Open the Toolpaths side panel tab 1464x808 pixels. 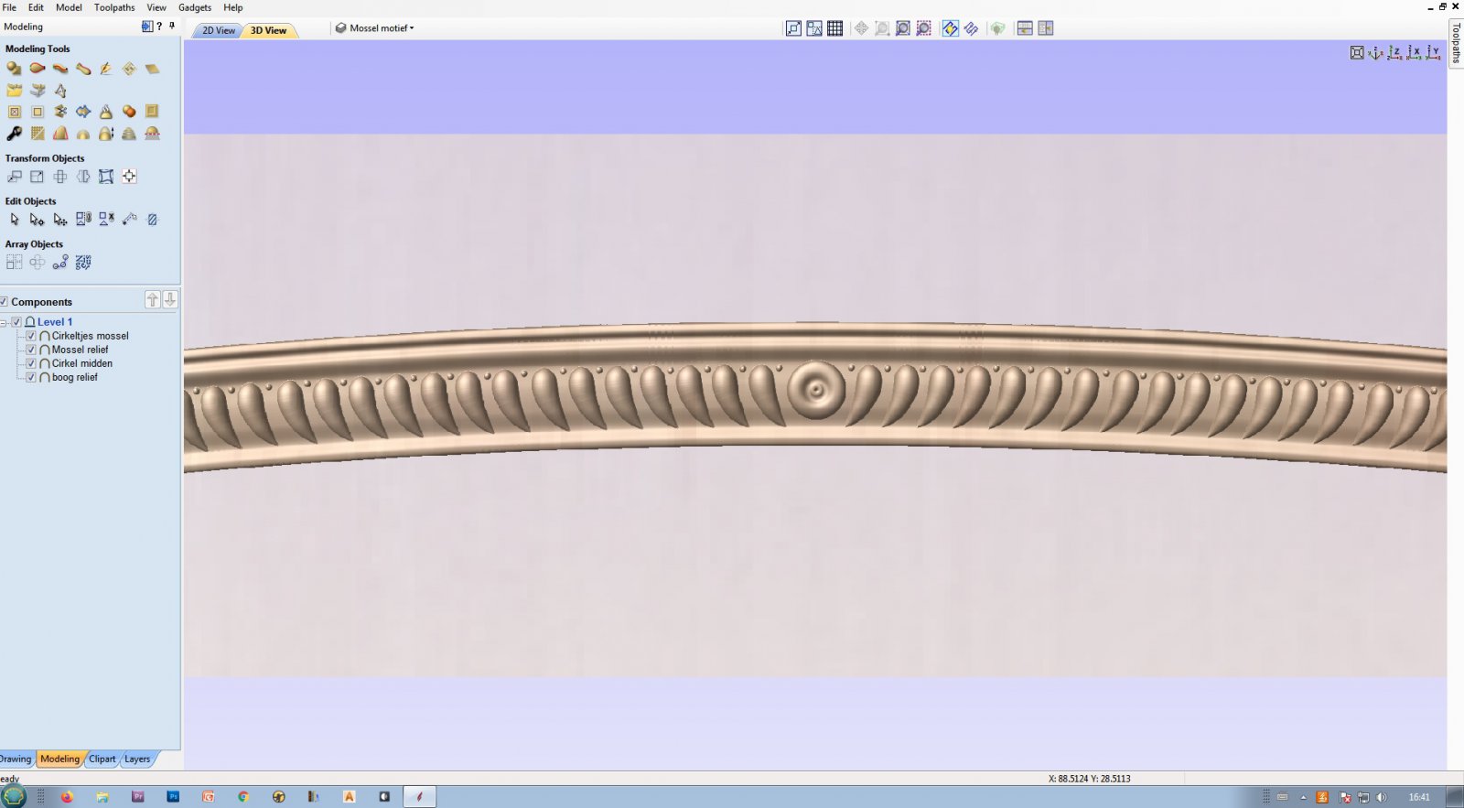(x=1456, y=43)
